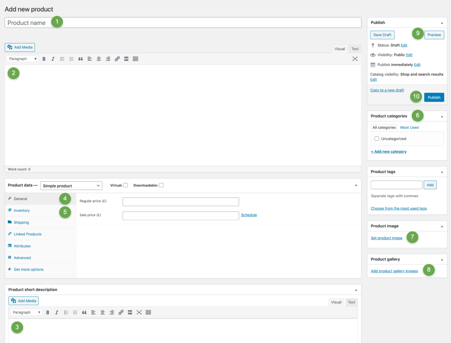The width and height of the screenshot is (451, 343).
Task: Enable the Downloadable product checkbox
Action: tap(161, 185)
